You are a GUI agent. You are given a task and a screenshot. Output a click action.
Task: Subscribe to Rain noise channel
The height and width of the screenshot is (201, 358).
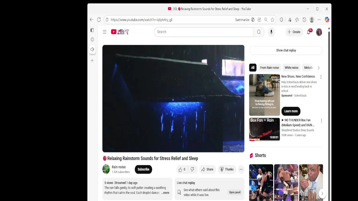click(143, 169)
